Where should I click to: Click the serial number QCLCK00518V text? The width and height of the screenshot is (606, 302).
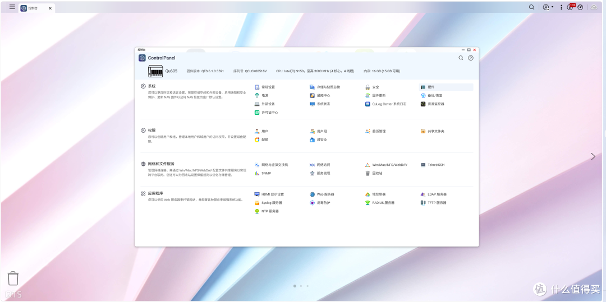point(250,71)
